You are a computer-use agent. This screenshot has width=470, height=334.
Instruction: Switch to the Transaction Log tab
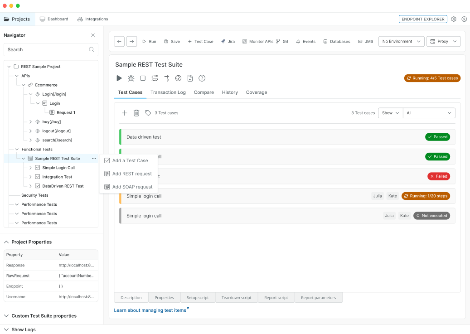pyautogui.click(x=168, y=92)
